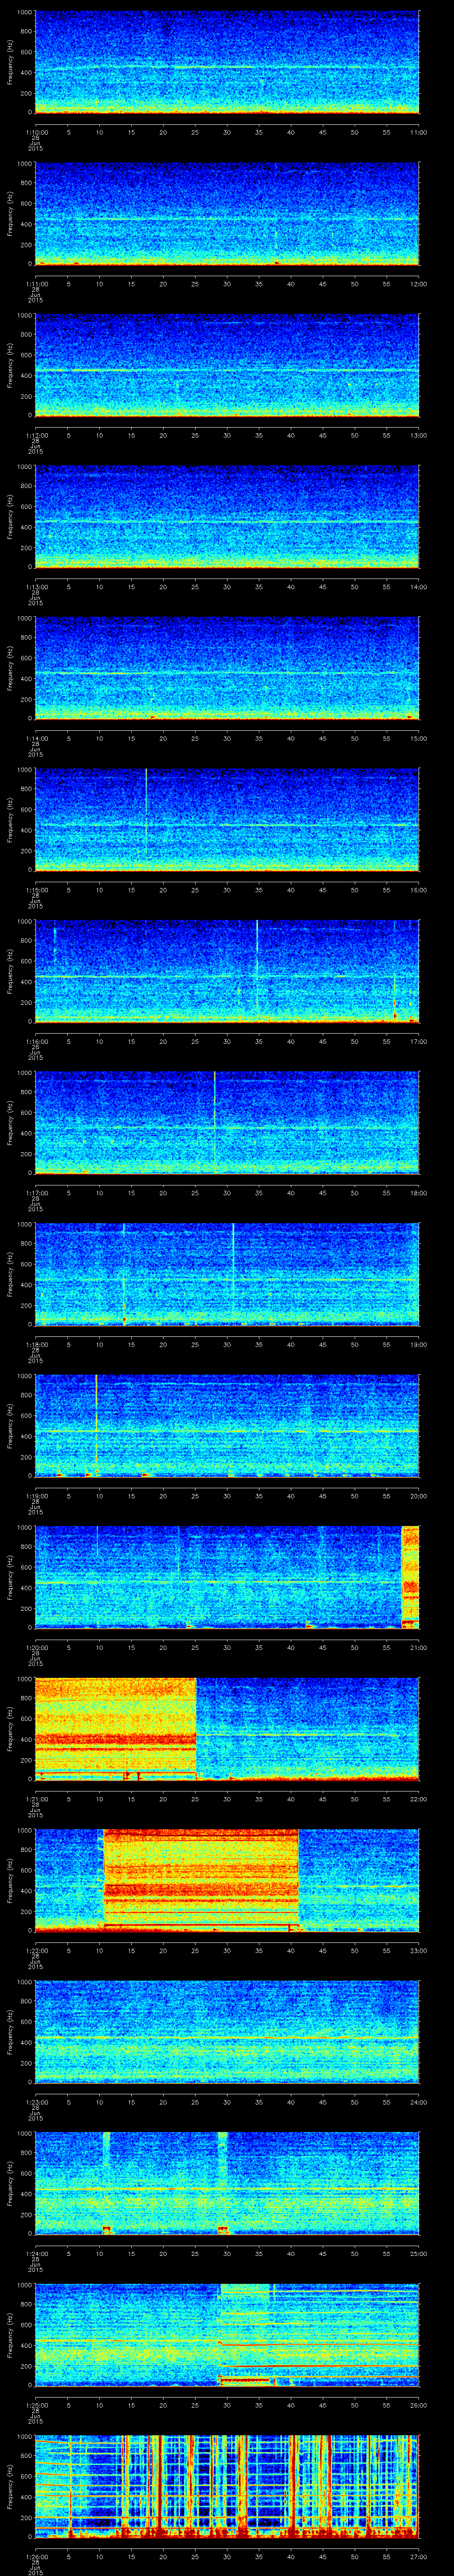Screen dimensions: 454x2576
Task: Select the spectrogram panel starting at 1:12:00
Action: pyautogui.click(x=227, y=365)
